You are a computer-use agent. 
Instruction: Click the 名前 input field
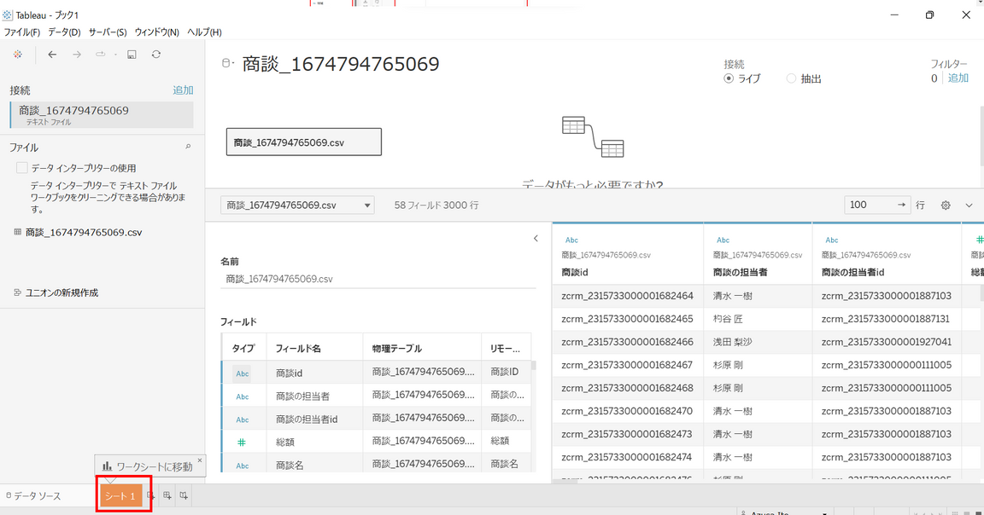378,279
